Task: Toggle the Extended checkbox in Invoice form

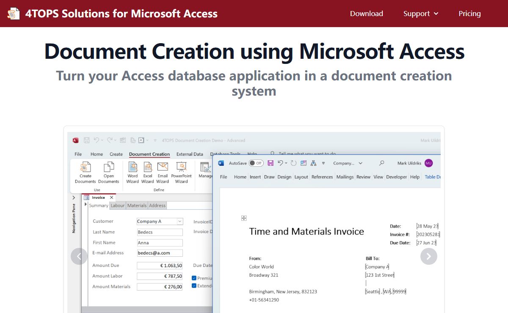Action: (194, 286)
